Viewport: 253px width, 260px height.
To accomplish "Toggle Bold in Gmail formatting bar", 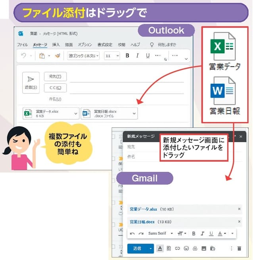I will (194, 233).
